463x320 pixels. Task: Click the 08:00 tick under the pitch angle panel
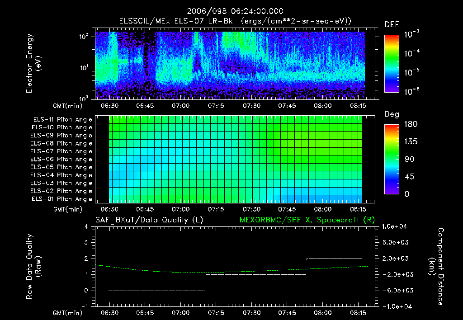(322, 209)
